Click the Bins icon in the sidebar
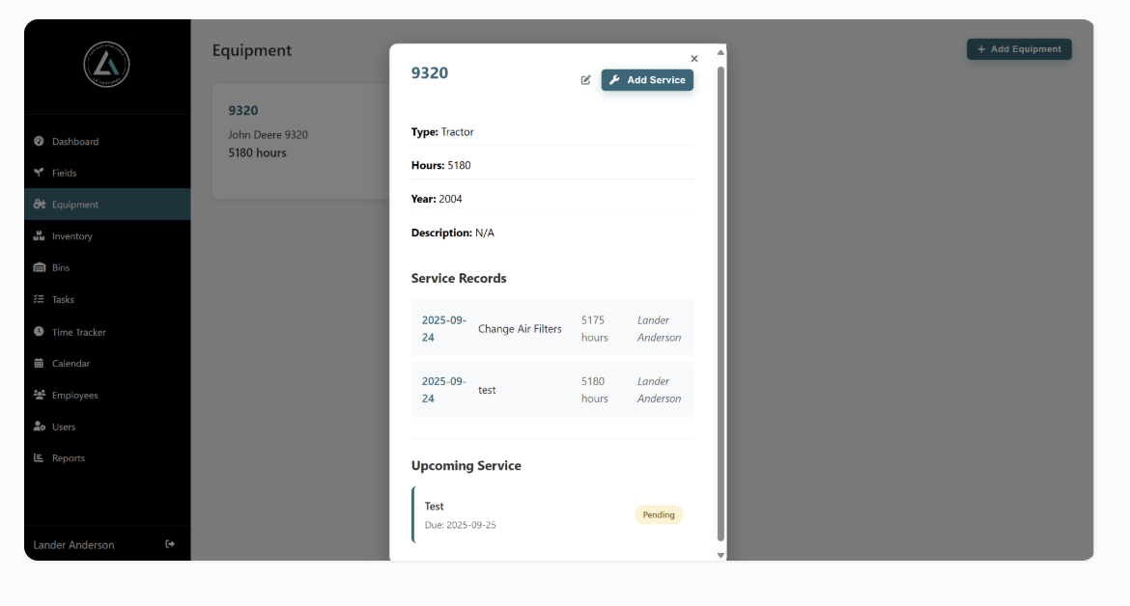This screenshot has width=1130, height=606. 40,267
